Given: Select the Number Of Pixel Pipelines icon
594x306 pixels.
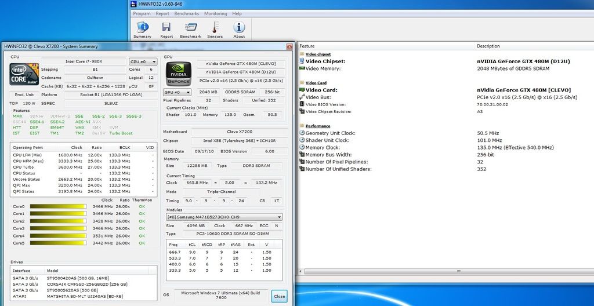Looking at the screenshot, I should (x=302, y=162).
